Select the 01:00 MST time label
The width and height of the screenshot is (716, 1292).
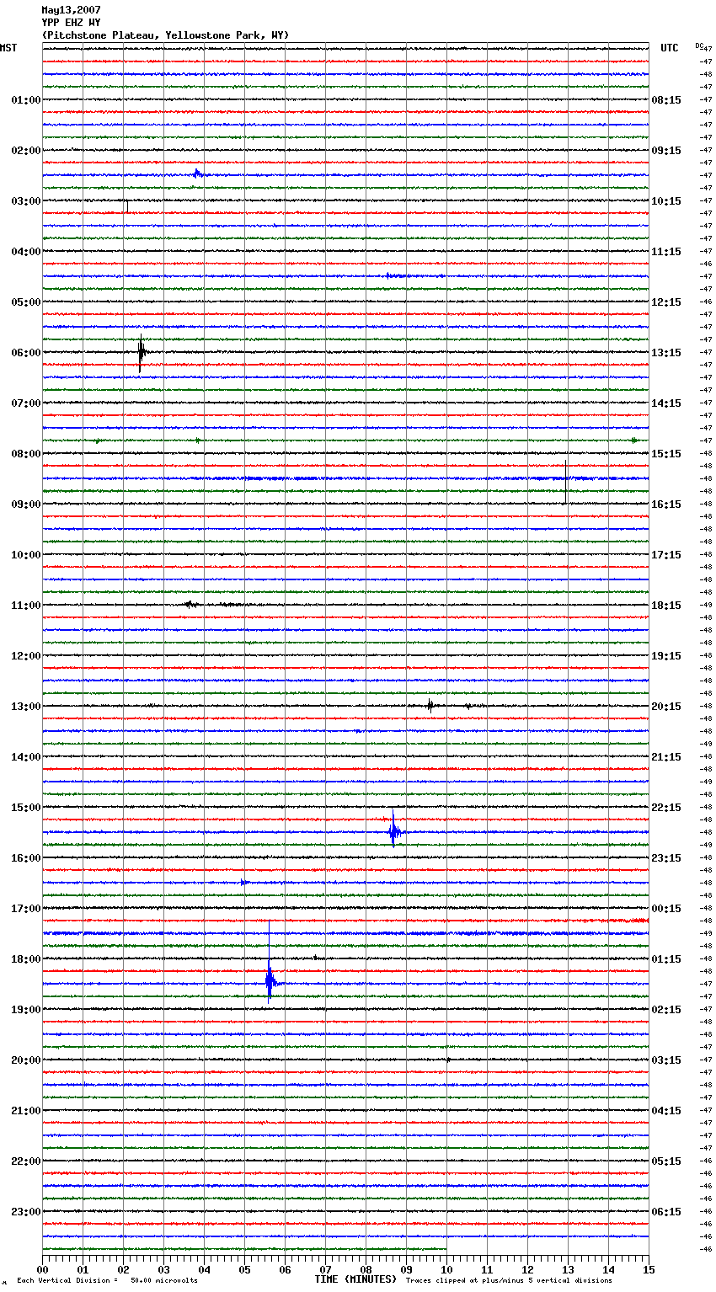pyautogui.click(x=26, y=100)
